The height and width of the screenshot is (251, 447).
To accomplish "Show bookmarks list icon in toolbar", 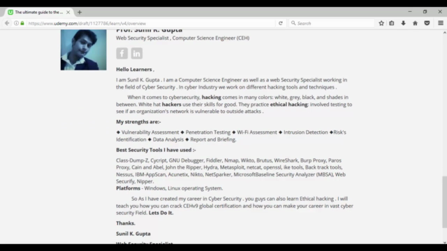I will [x=392, y=23].
